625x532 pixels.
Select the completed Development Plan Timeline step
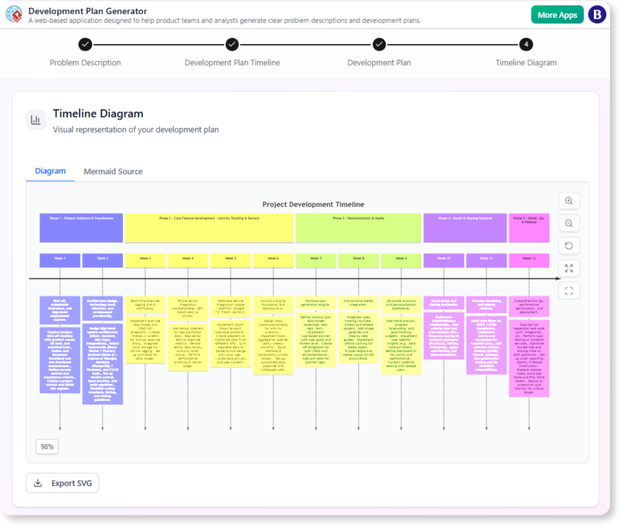pos(232,45)
